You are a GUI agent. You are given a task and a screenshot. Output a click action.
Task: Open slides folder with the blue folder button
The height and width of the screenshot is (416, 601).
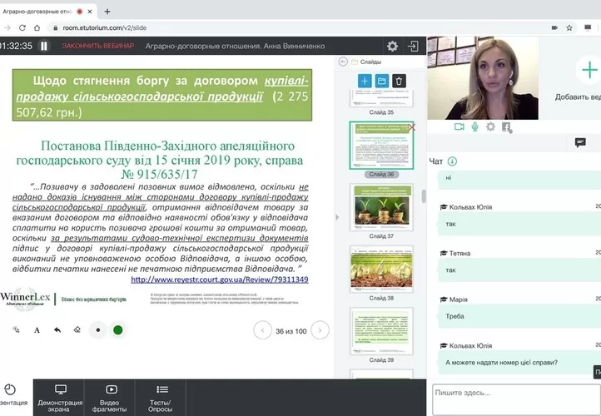(x=382, y=81)
